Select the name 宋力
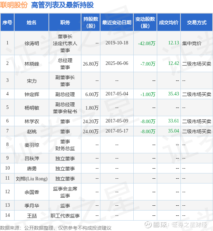The width and height of the screenshot is (213, 231). 32,81
